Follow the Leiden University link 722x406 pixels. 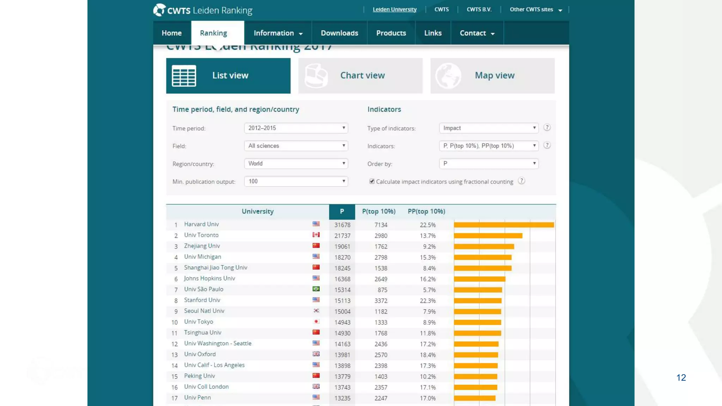pos(394,10)
